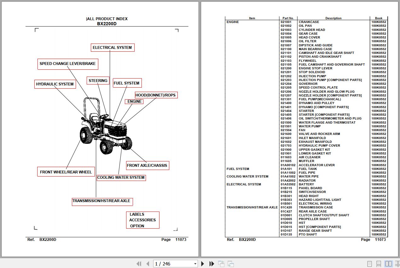The width and height of the screenshot is (400, 268).
Task: Click the HOOD(BONNET)/ROPS label
Action: point(156,95)
